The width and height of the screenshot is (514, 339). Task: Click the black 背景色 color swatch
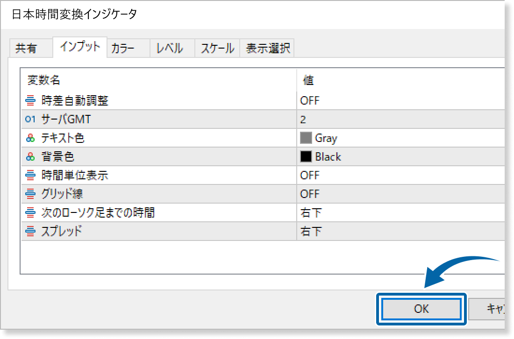click(306, 157)
